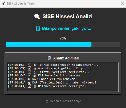Screen dimensions: 126x108
Task: Click the unfilled gray end of progress bar
Action: coord(106,45)
